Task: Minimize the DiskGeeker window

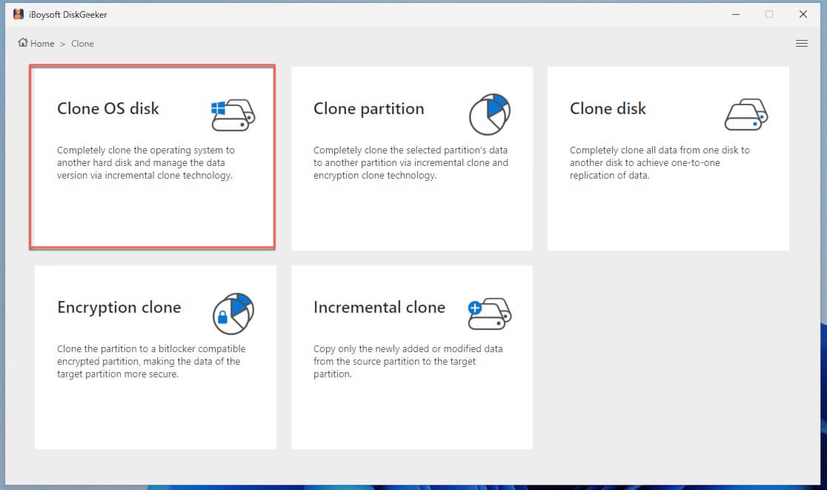Action: coord(734,14)
